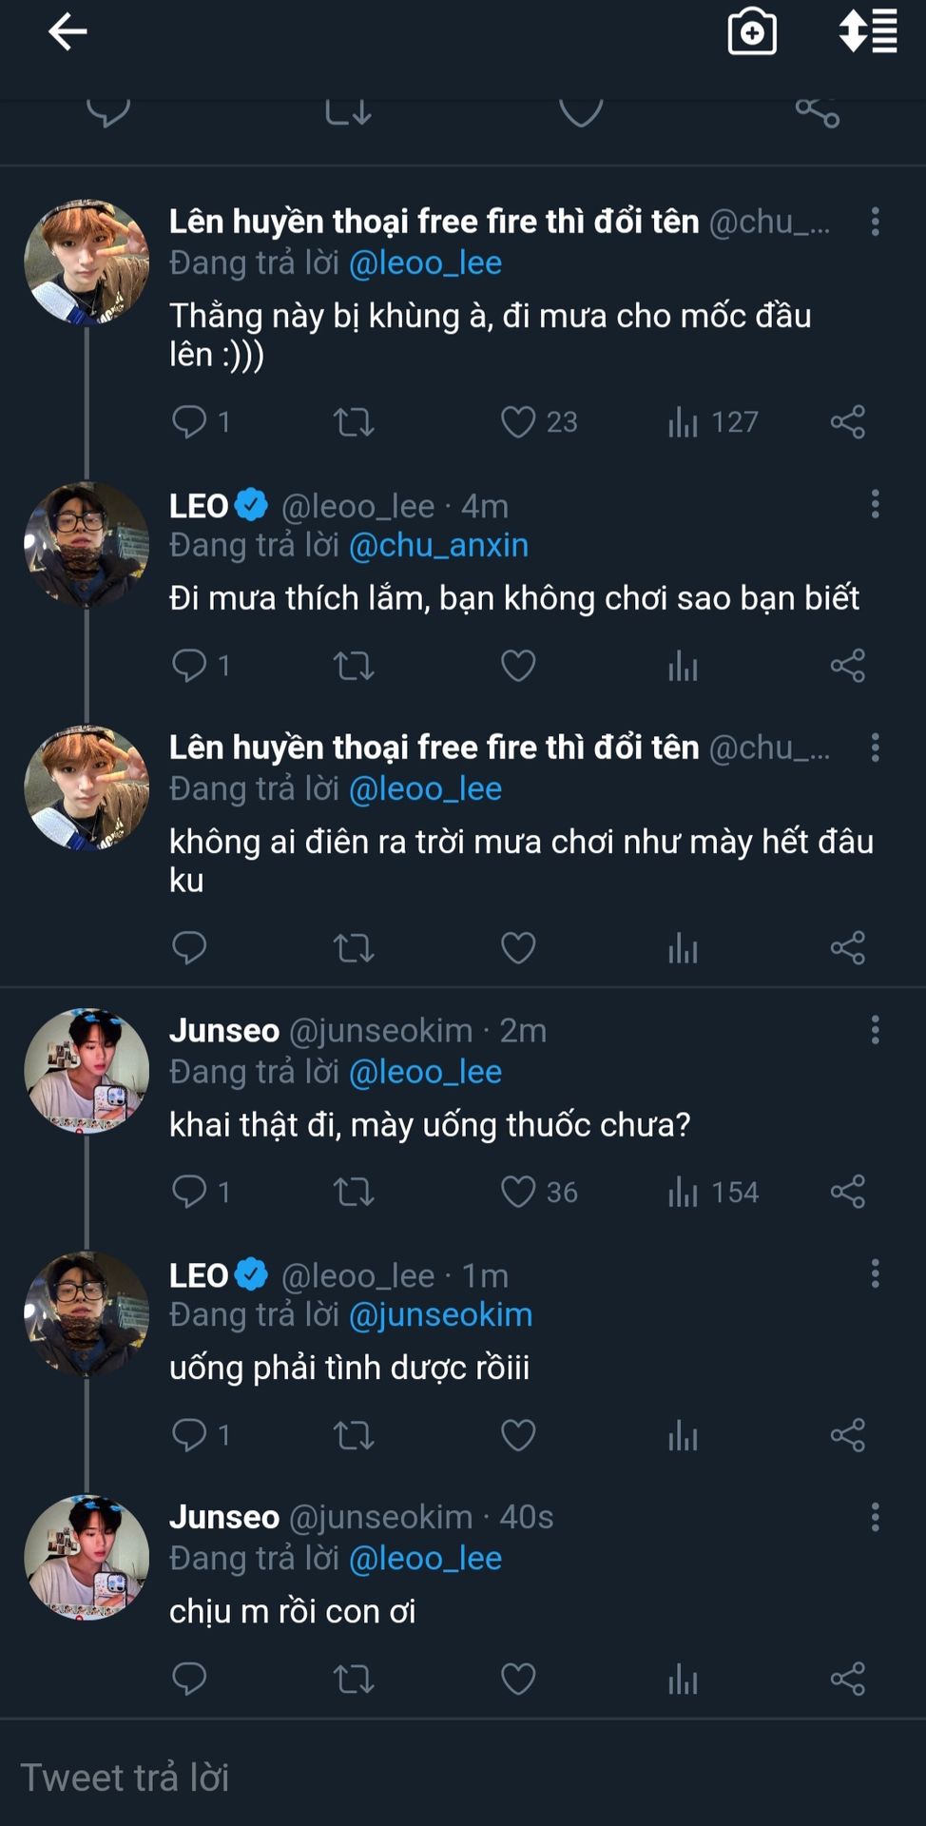Like LEO's "uống phải tình dược" reply
The image size is (926, 1826).
(x=518, y=1435)
